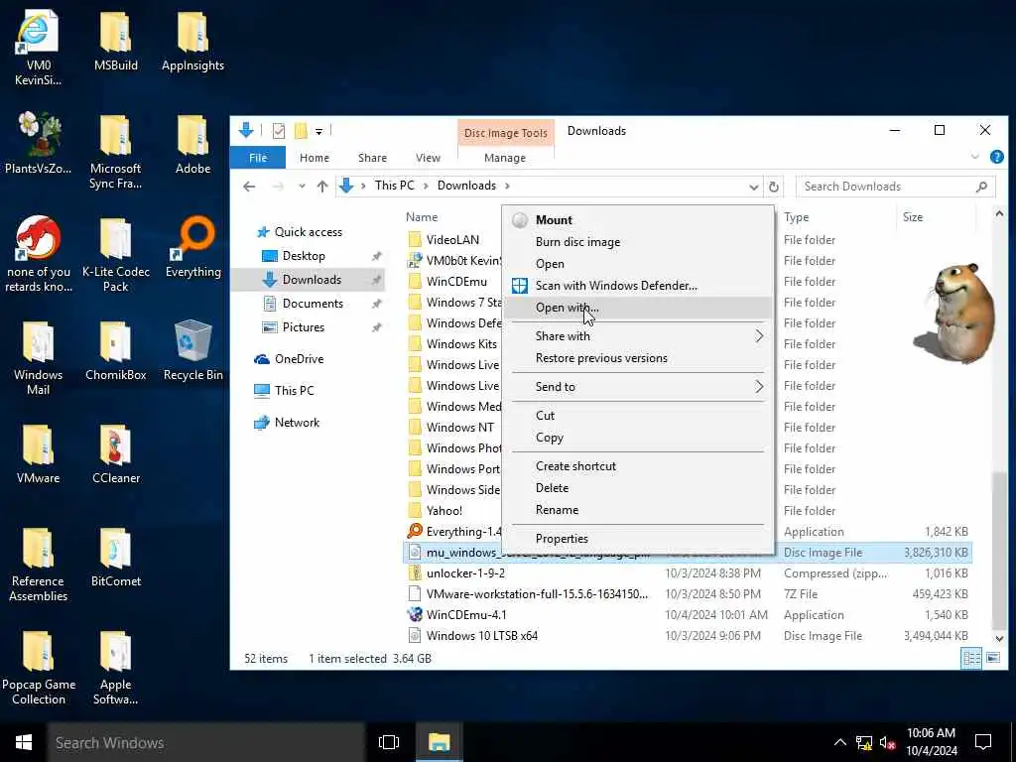1016x762 pixels.
Task: Click the Back navigation arrow
Action: [x=249, y=187]
